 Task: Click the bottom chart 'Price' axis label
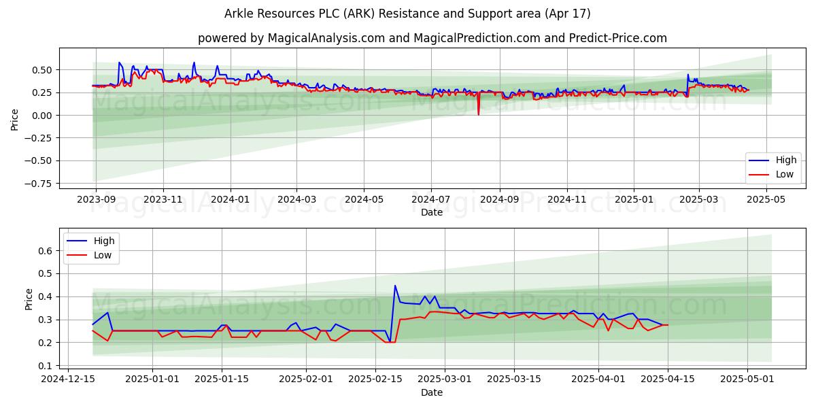point(29,299)
